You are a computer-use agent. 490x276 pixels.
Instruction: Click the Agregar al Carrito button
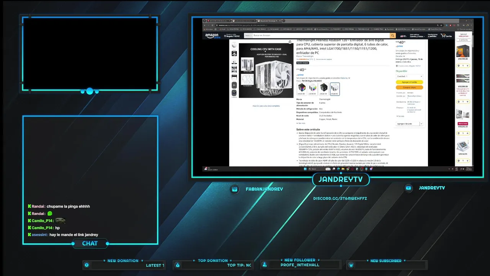click(409, 82)
